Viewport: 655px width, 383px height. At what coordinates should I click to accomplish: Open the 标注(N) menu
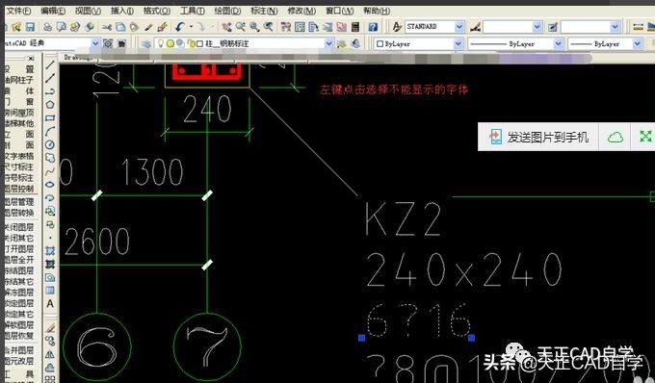point(264,11)
